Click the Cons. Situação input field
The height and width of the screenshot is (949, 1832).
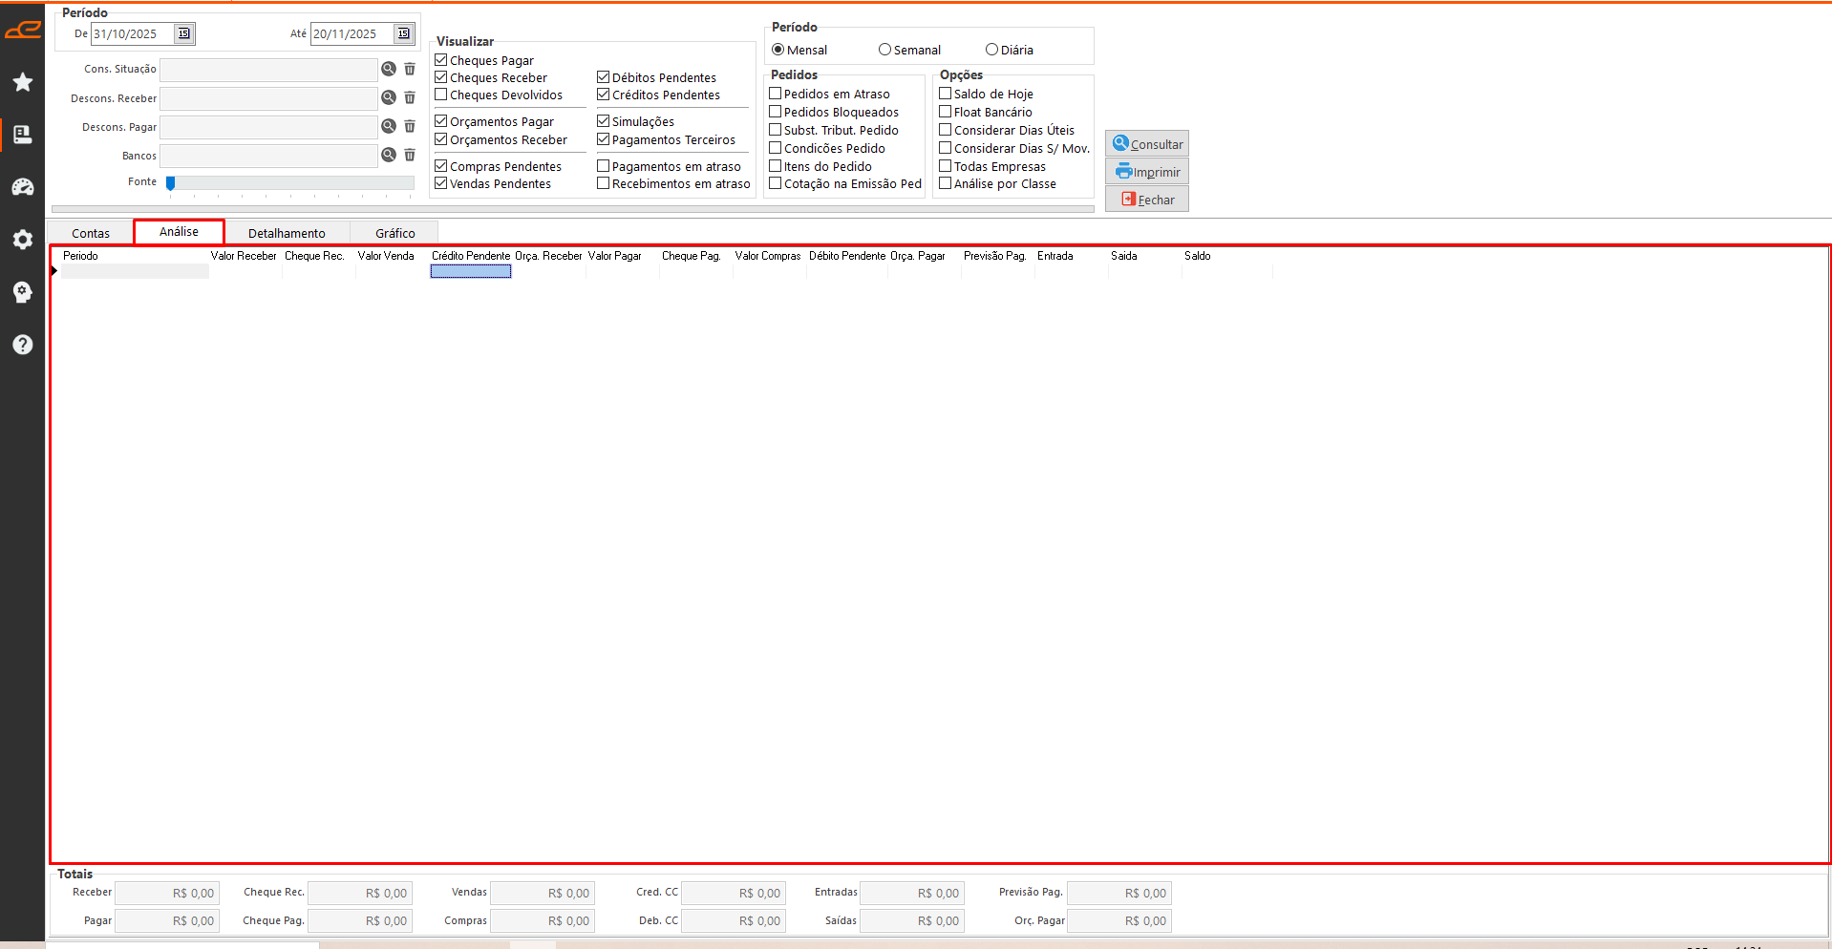[x=268, y=70]
